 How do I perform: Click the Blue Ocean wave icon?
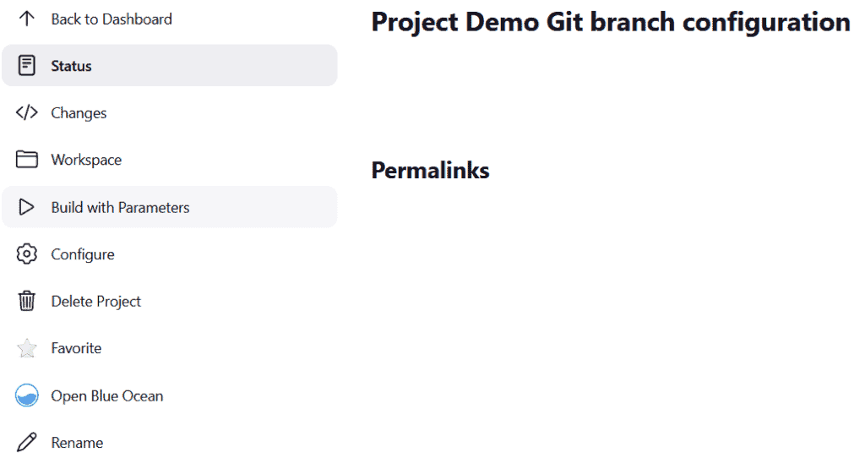tap(26, 395)
